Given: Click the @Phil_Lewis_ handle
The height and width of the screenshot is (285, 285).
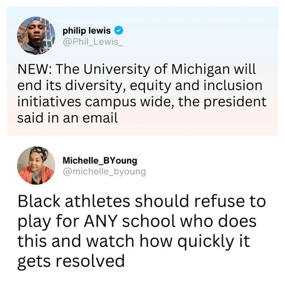Looking at the screenshot, I should click(93, 42).
